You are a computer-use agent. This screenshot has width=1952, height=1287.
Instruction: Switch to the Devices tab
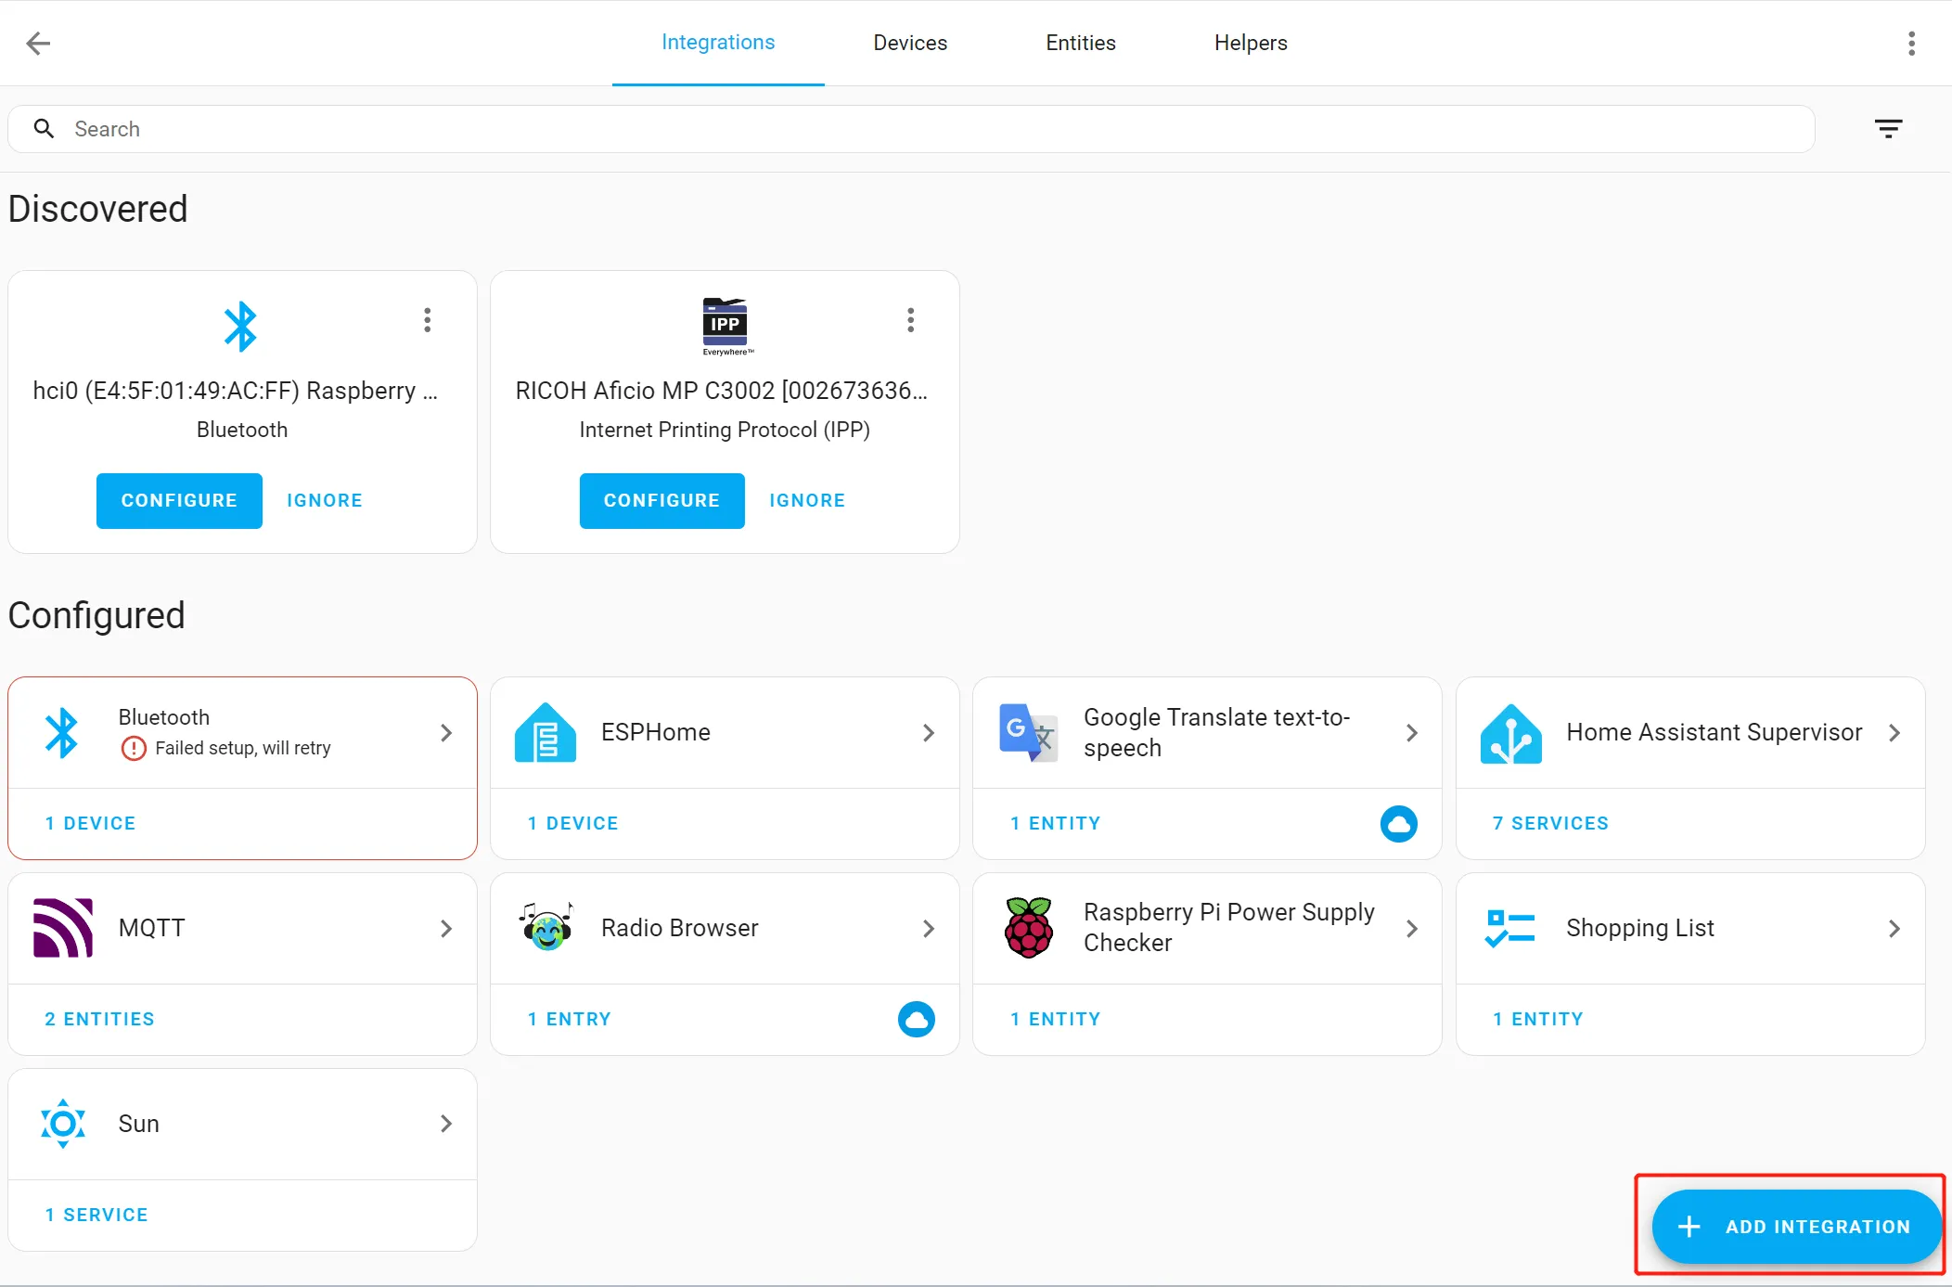pyautogui.click(x=909, y=43)
